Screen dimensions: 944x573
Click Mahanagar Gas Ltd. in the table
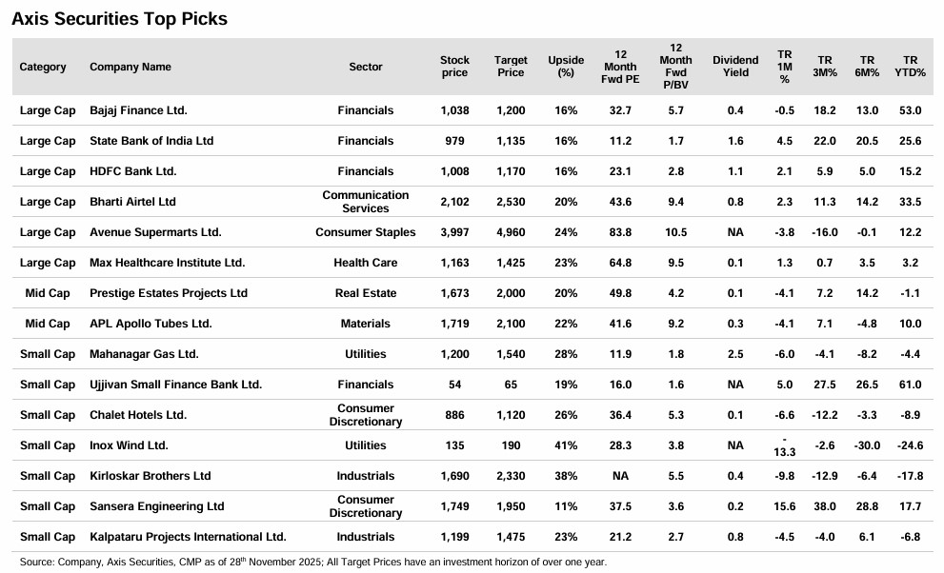click(144, 354)
